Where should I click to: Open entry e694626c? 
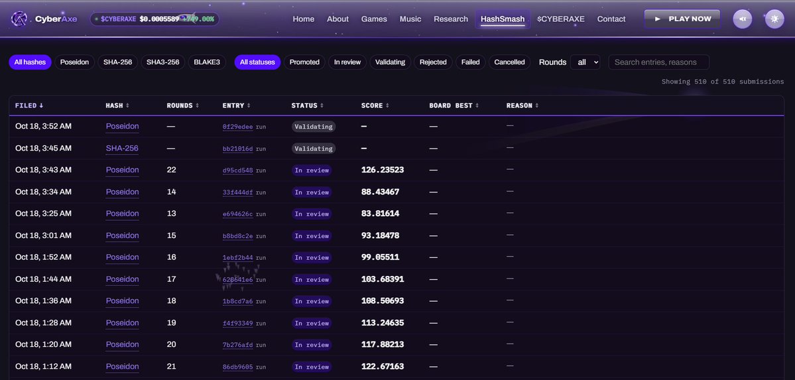(237, 214)
